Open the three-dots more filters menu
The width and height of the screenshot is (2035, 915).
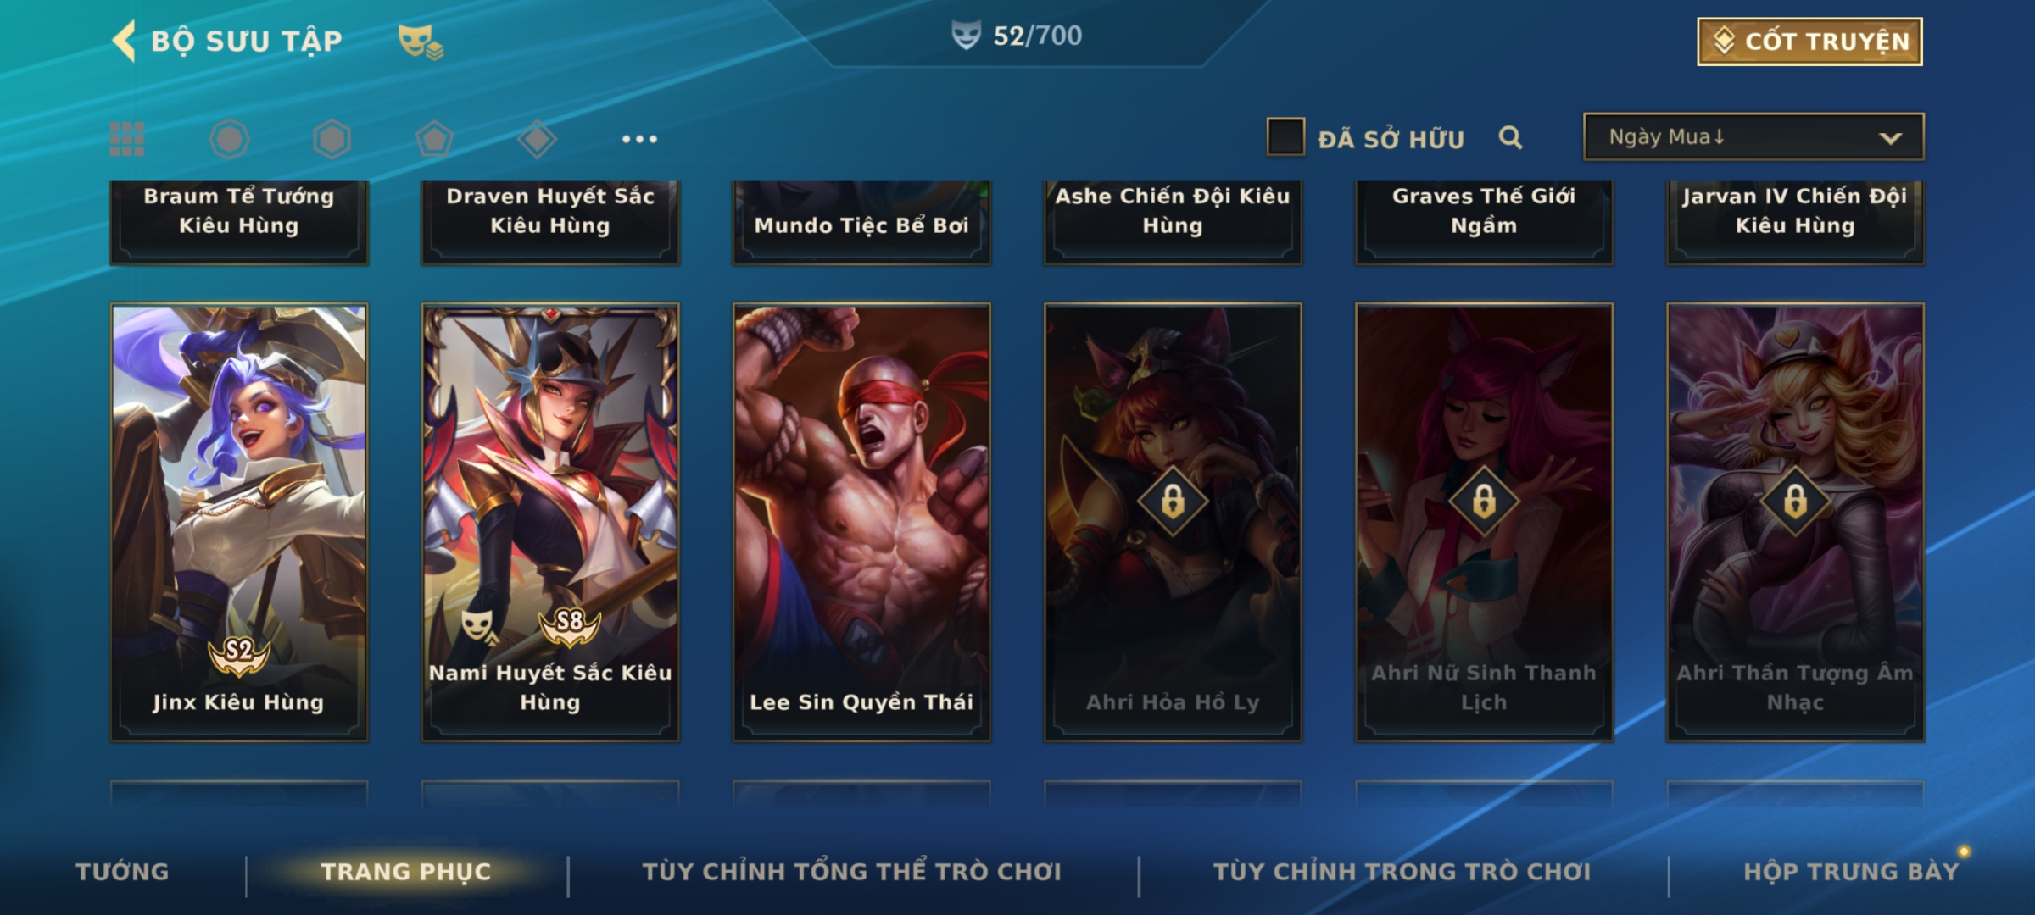pyautogui.click(x=639, y=139)
